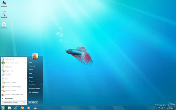
Task: Open Windows Media Player taskbar icon
Action: click(29, 108)
